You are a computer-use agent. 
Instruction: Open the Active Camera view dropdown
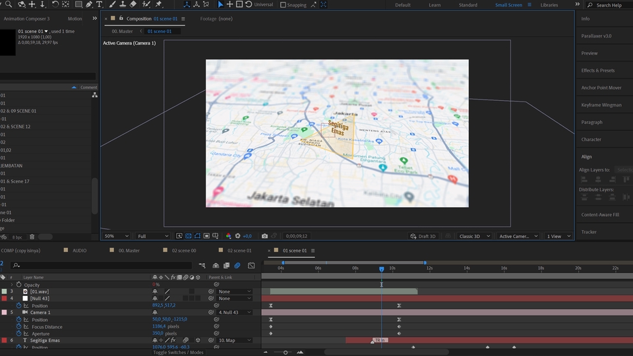(x=518, y=236)
